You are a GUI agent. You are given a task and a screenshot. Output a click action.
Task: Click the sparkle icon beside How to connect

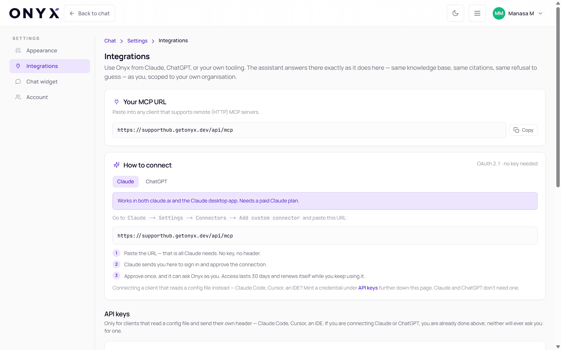point(116,165)
